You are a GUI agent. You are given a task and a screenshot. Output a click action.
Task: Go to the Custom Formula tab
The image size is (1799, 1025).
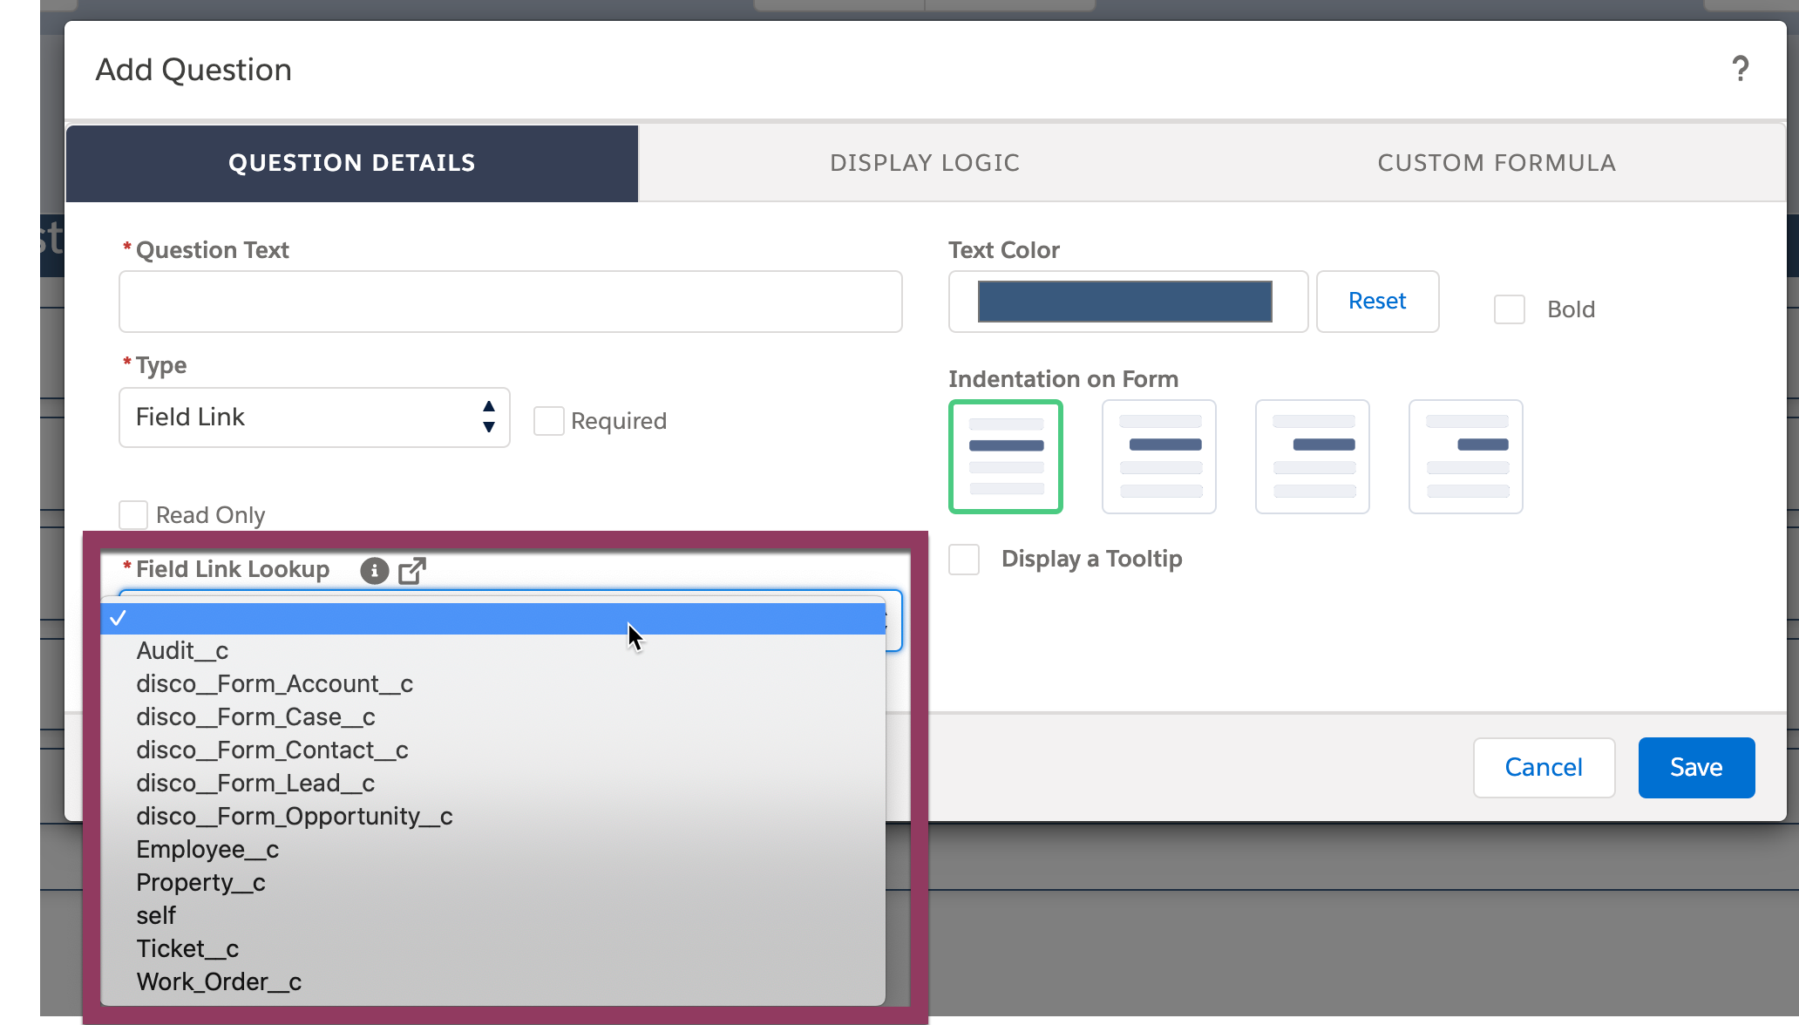click(1497, 163)
